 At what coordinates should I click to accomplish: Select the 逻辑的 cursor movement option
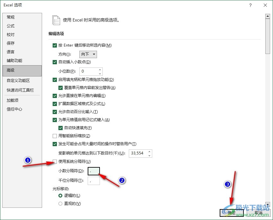tap(60, 196)
